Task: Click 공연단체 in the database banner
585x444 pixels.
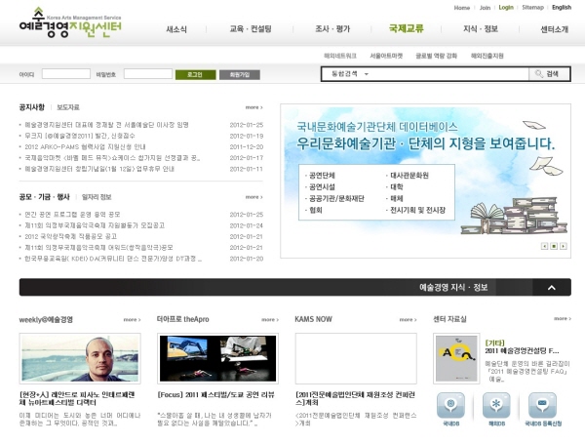Action: coord(322,175)
